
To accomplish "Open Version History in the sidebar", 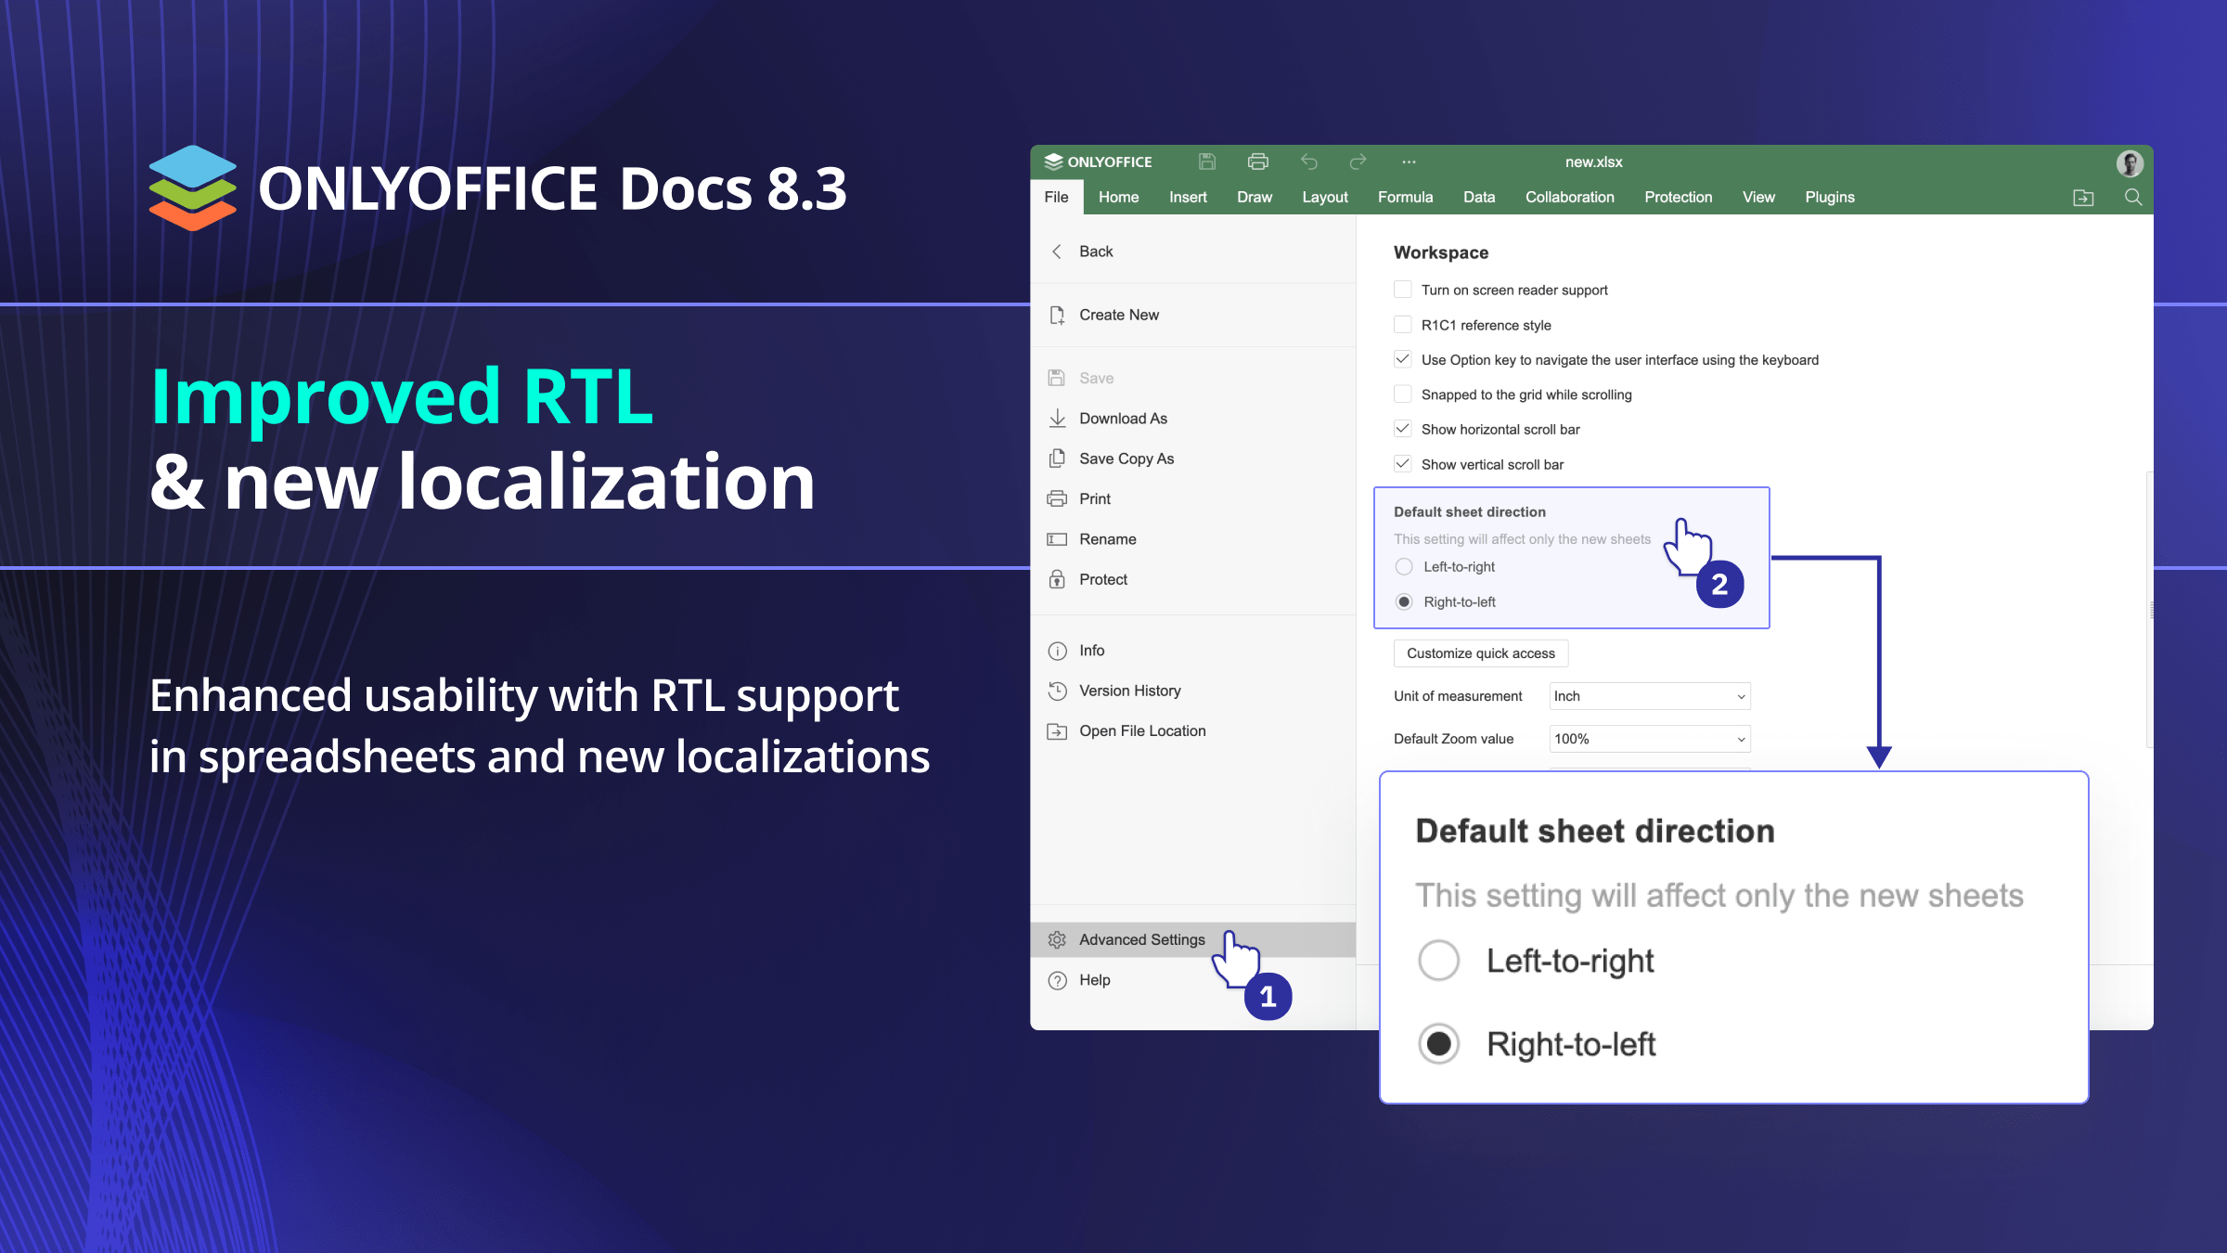I will click(1129, 691).
